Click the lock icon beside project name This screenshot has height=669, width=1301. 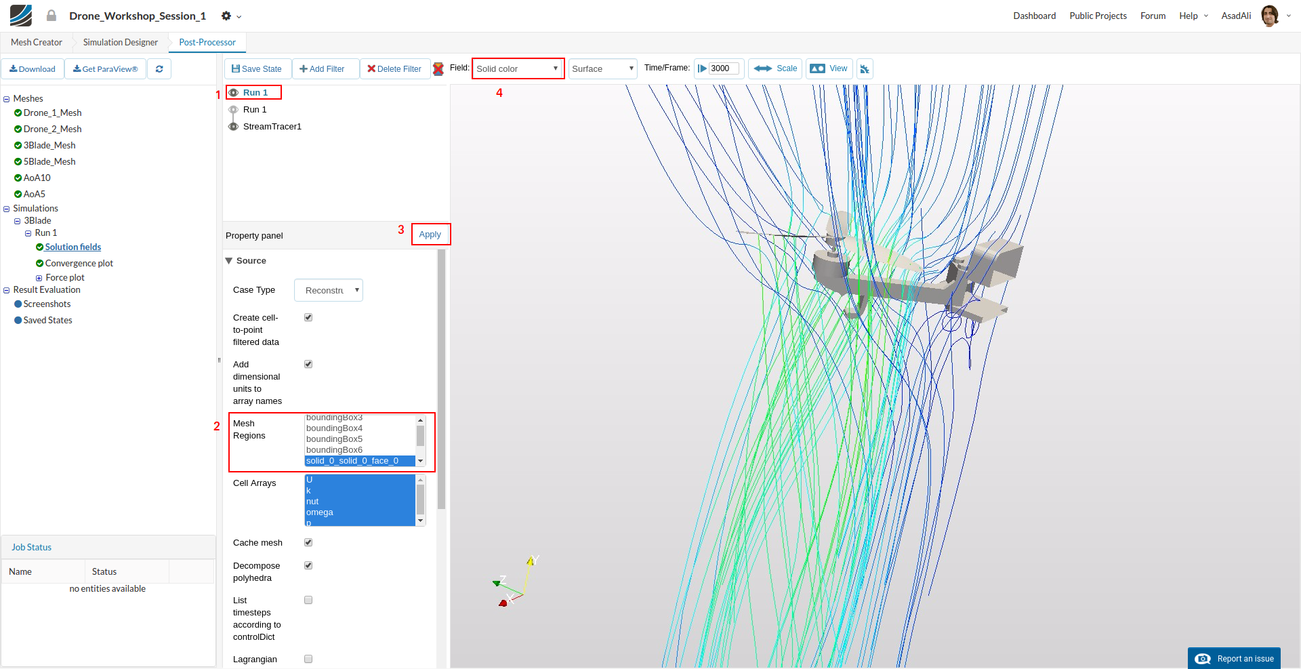pos(51,16)
